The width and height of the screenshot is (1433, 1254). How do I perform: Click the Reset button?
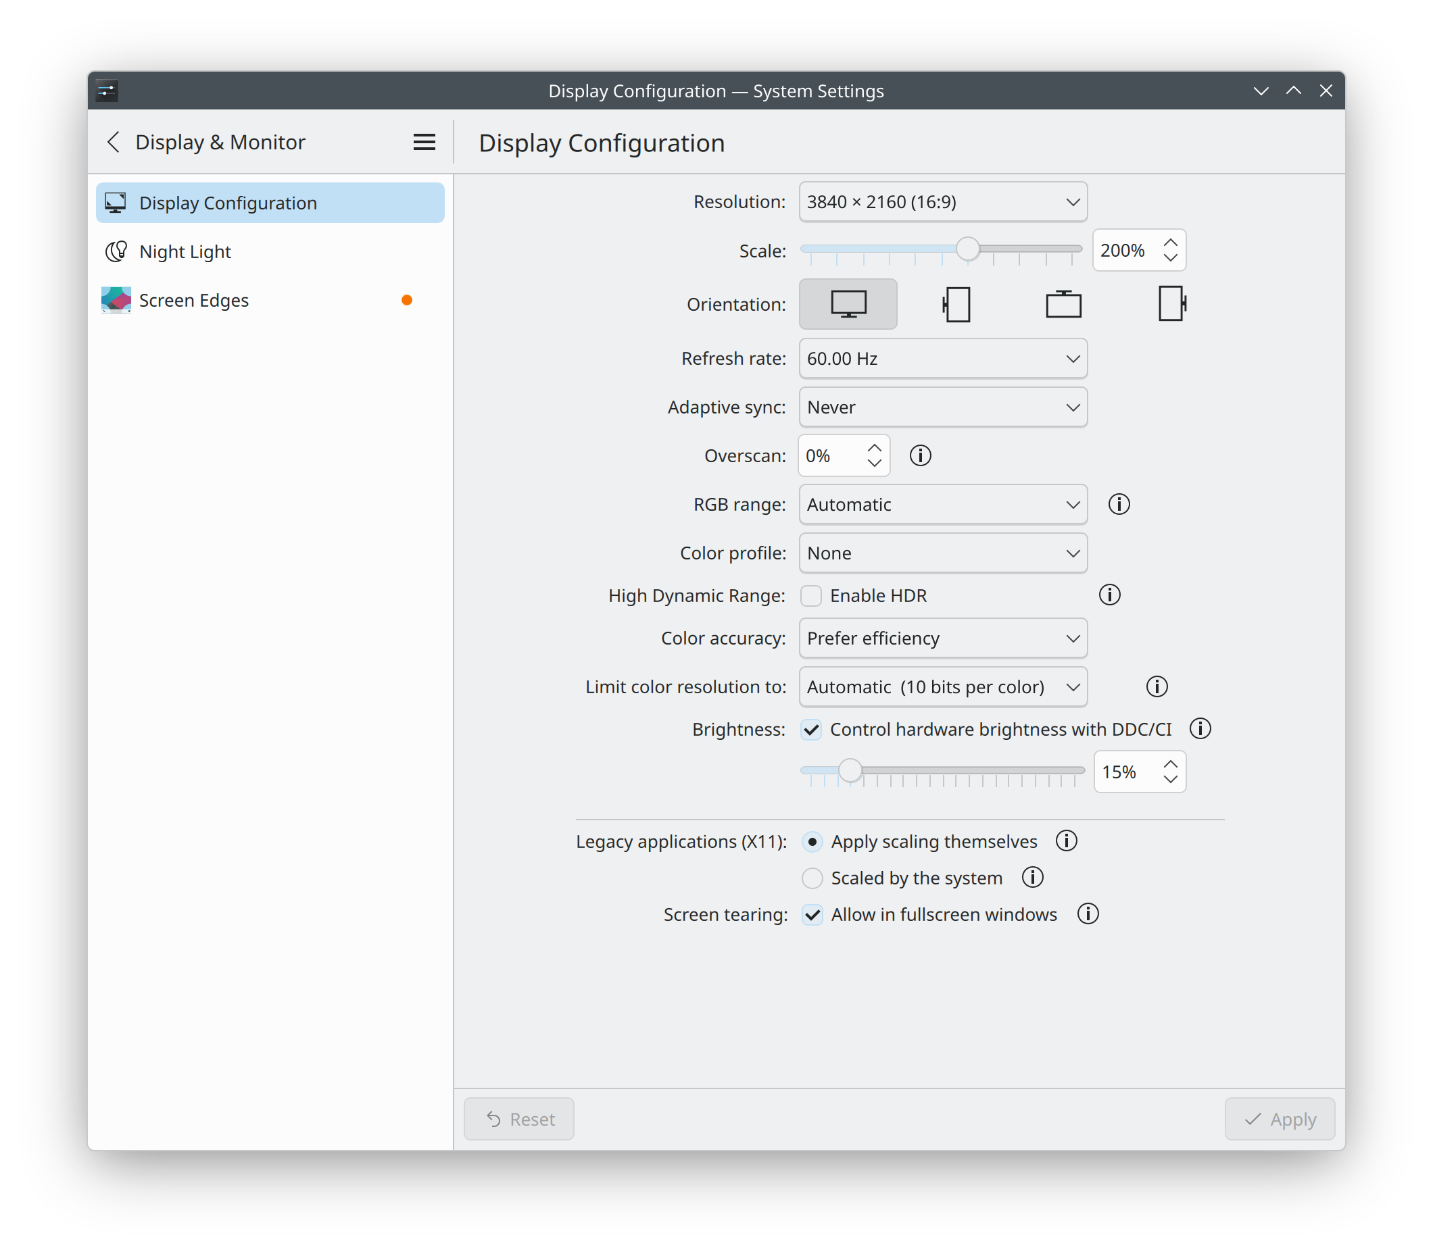click(518, 1119)
